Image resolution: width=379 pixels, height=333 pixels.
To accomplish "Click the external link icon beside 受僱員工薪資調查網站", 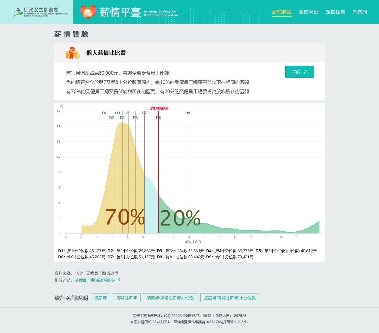I will pyautogui.click(x=118, y=280).
